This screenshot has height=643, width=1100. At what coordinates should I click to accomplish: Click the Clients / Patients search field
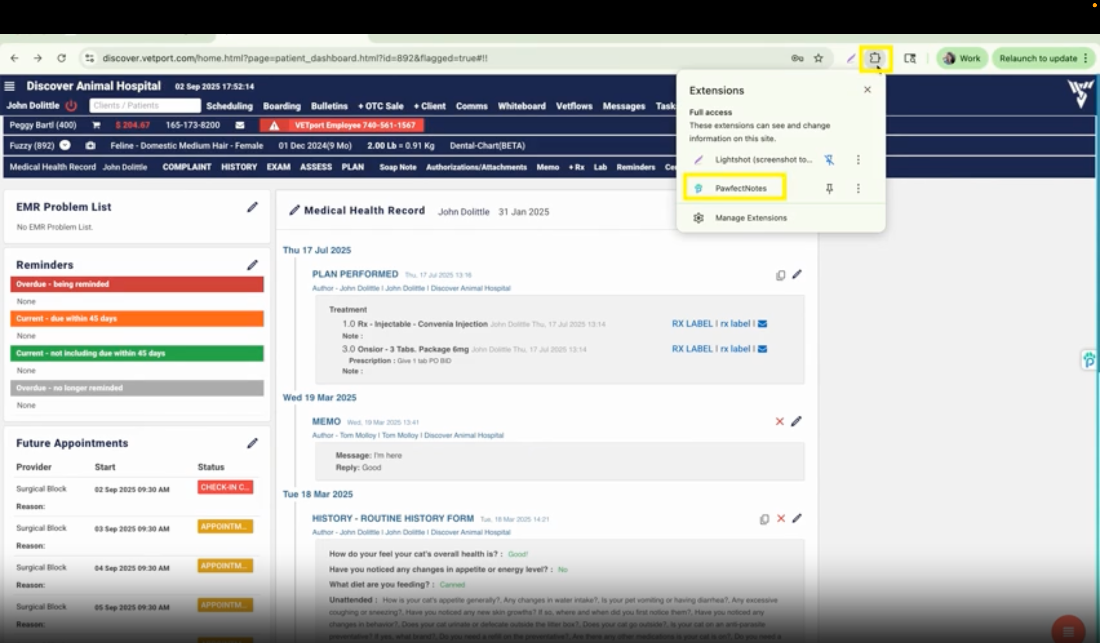pos(145,106)
